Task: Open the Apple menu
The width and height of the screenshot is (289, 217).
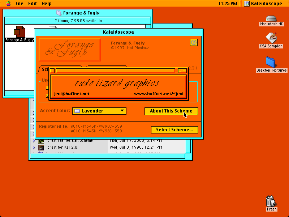Action: click(x=8, y=4)
